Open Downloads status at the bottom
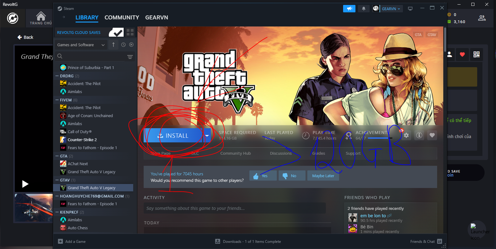 [248, 241]
